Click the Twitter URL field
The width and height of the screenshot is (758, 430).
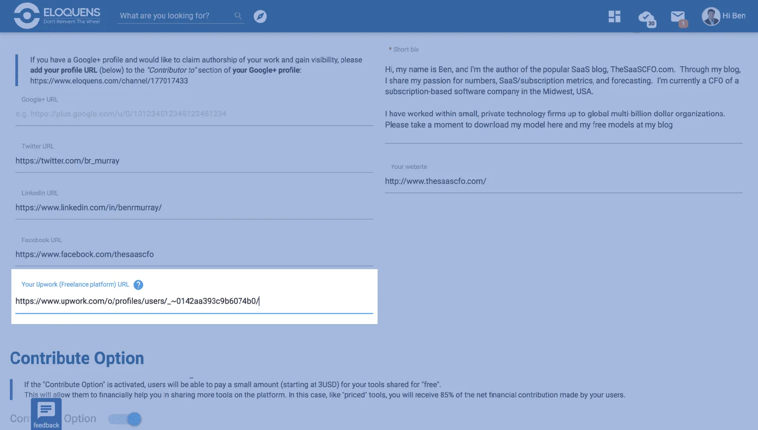pos(194,161)
